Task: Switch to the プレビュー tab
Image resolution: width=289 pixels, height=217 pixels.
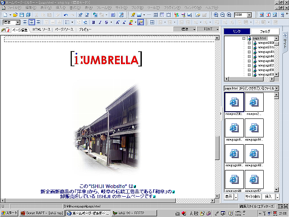Action: click(x=85, y=29)
